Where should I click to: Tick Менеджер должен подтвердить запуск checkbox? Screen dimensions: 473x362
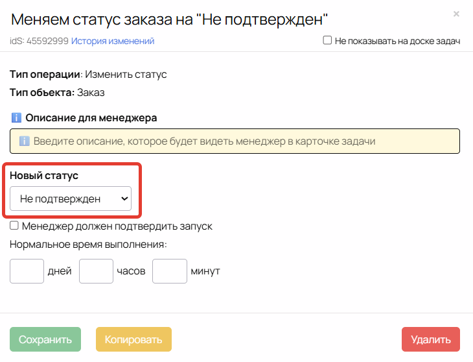pyautogui.click(x=14, y=226)
